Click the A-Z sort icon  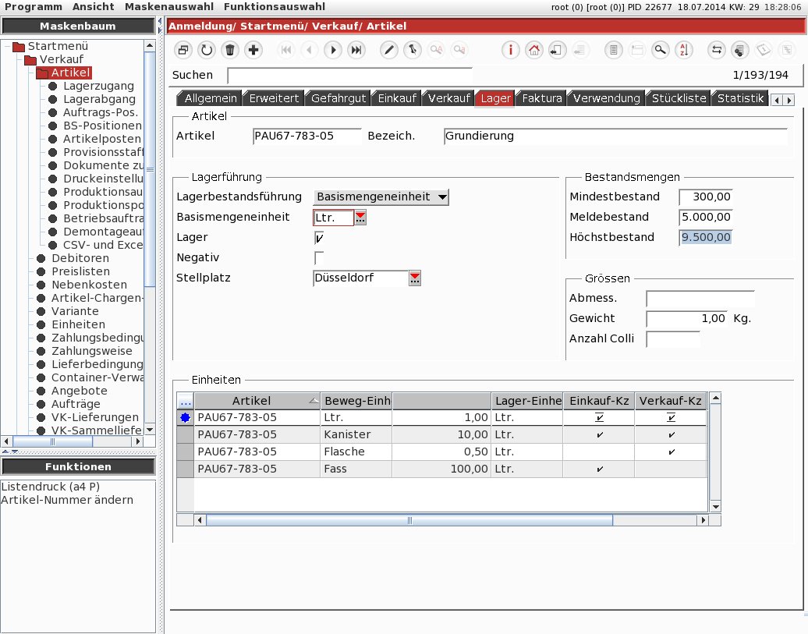tap(684, 50)
